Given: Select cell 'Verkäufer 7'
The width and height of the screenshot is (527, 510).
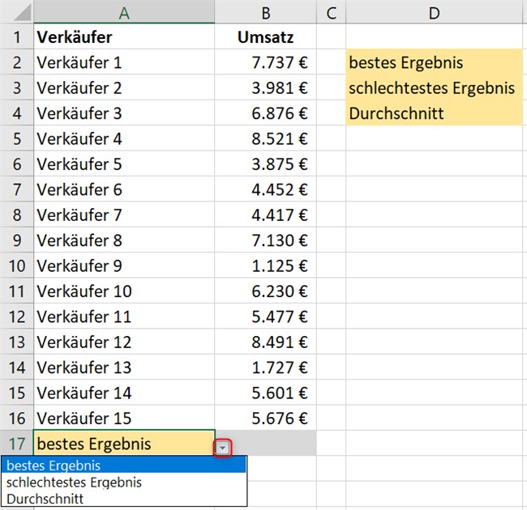Looking at the screenshot, I should 124,215.
